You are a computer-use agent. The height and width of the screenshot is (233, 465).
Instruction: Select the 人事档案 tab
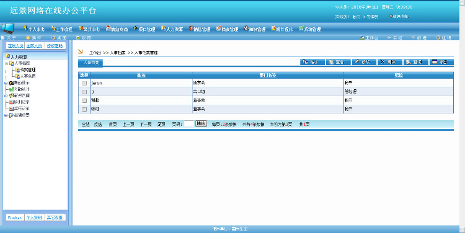[91, 63]
